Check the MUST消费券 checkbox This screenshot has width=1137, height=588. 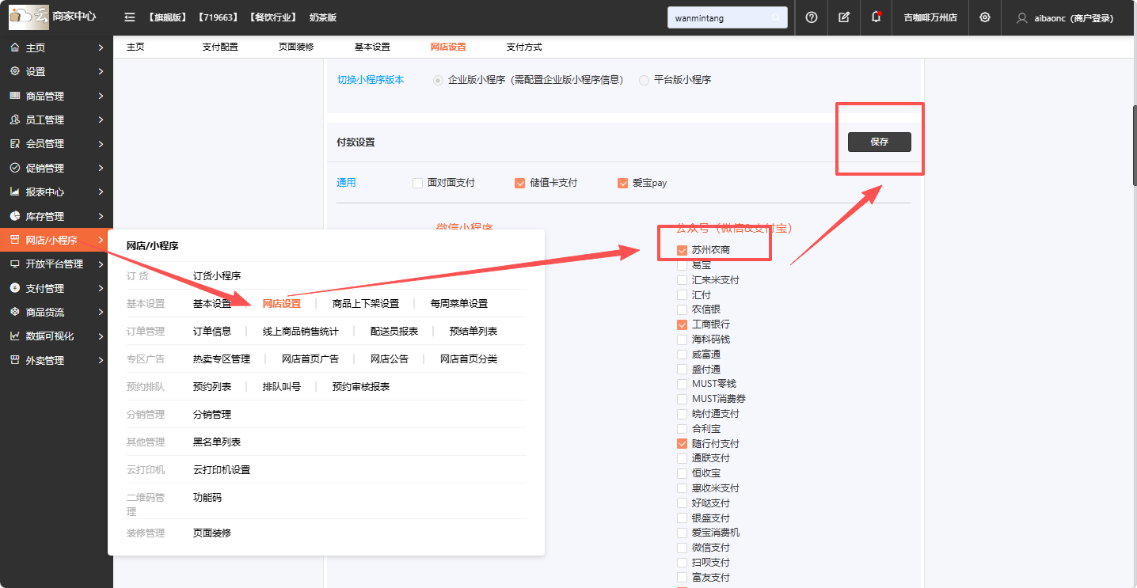pyautogui.click(x=682, y=399)
